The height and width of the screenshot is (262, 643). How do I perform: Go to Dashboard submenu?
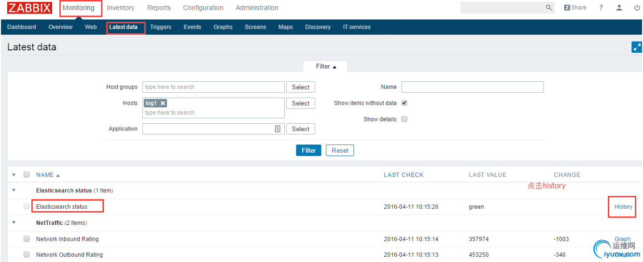22,27
